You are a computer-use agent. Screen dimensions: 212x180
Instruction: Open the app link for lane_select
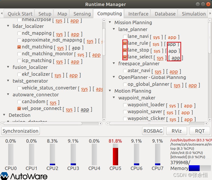point(176,58)
